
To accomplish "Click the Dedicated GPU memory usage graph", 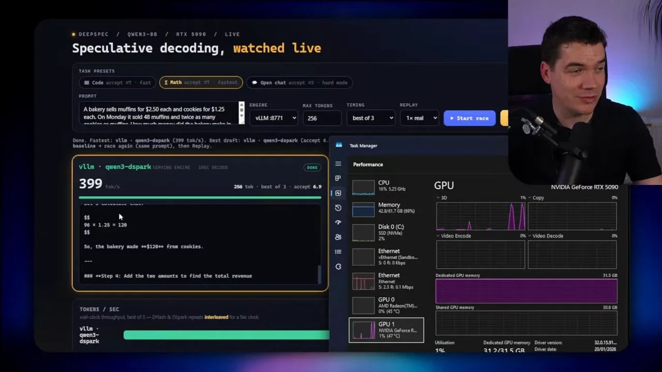I will 526,291.
